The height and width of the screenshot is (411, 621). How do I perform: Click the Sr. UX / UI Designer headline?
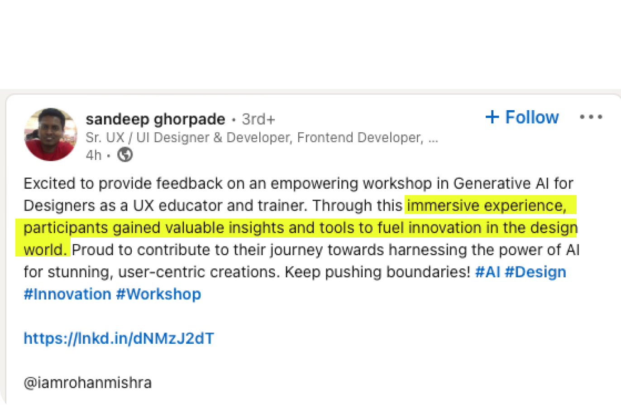pos(262,137)
